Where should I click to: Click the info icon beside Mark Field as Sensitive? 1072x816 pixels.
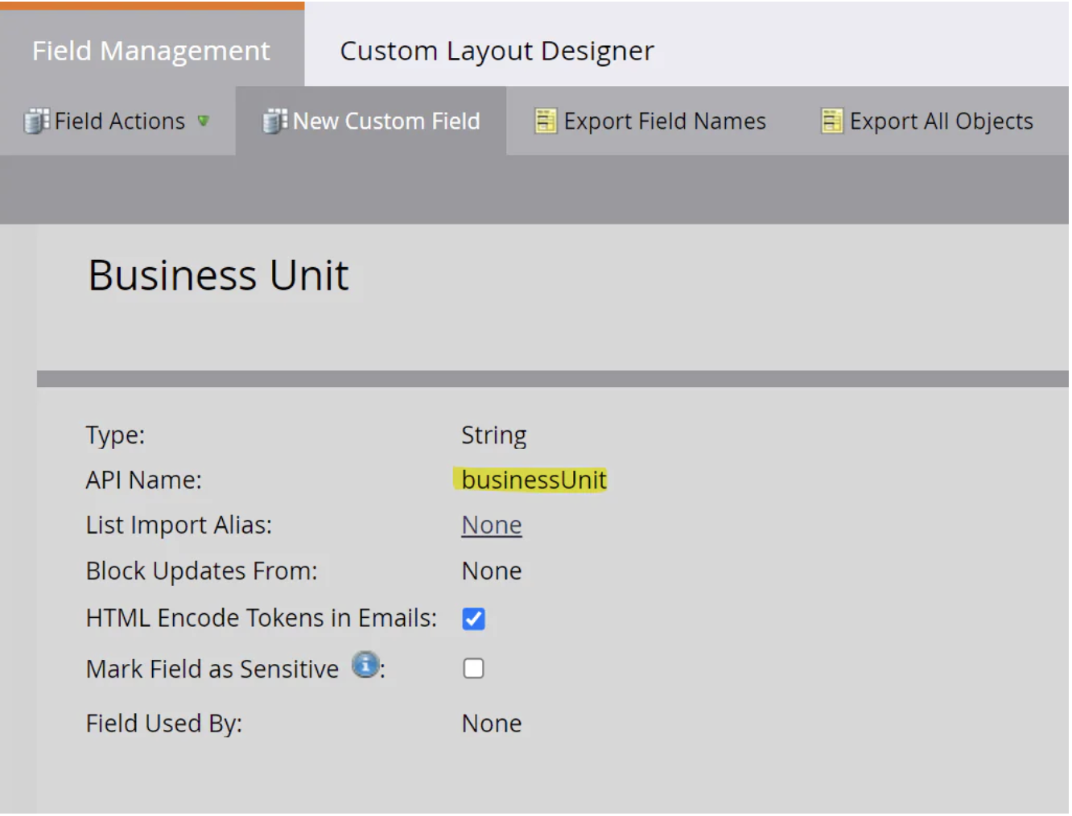coord(365,666)
